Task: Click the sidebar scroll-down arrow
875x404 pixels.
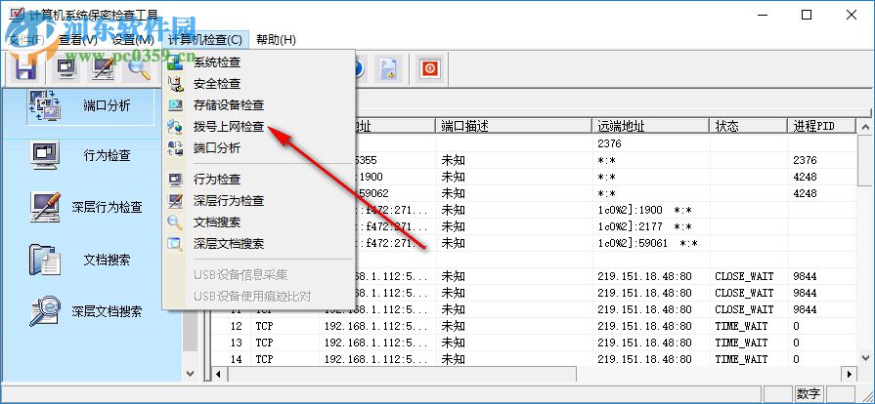Action: point(191,374)
